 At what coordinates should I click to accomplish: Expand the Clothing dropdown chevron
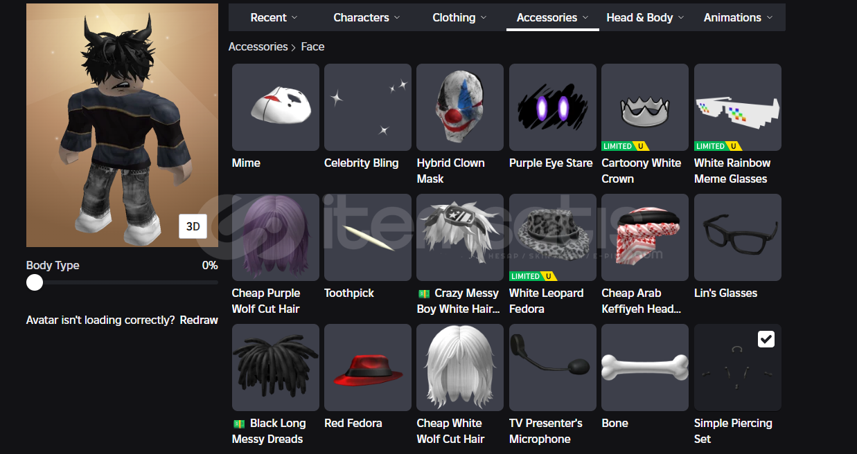point(484,17)
